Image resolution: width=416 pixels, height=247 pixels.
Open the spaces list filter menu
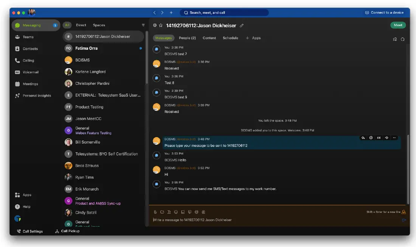(143, 25)
